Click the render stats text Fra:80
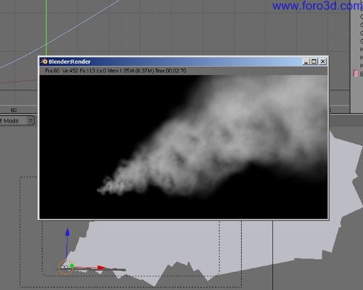This screenshot has height=290, width=363. coord(52,71)
